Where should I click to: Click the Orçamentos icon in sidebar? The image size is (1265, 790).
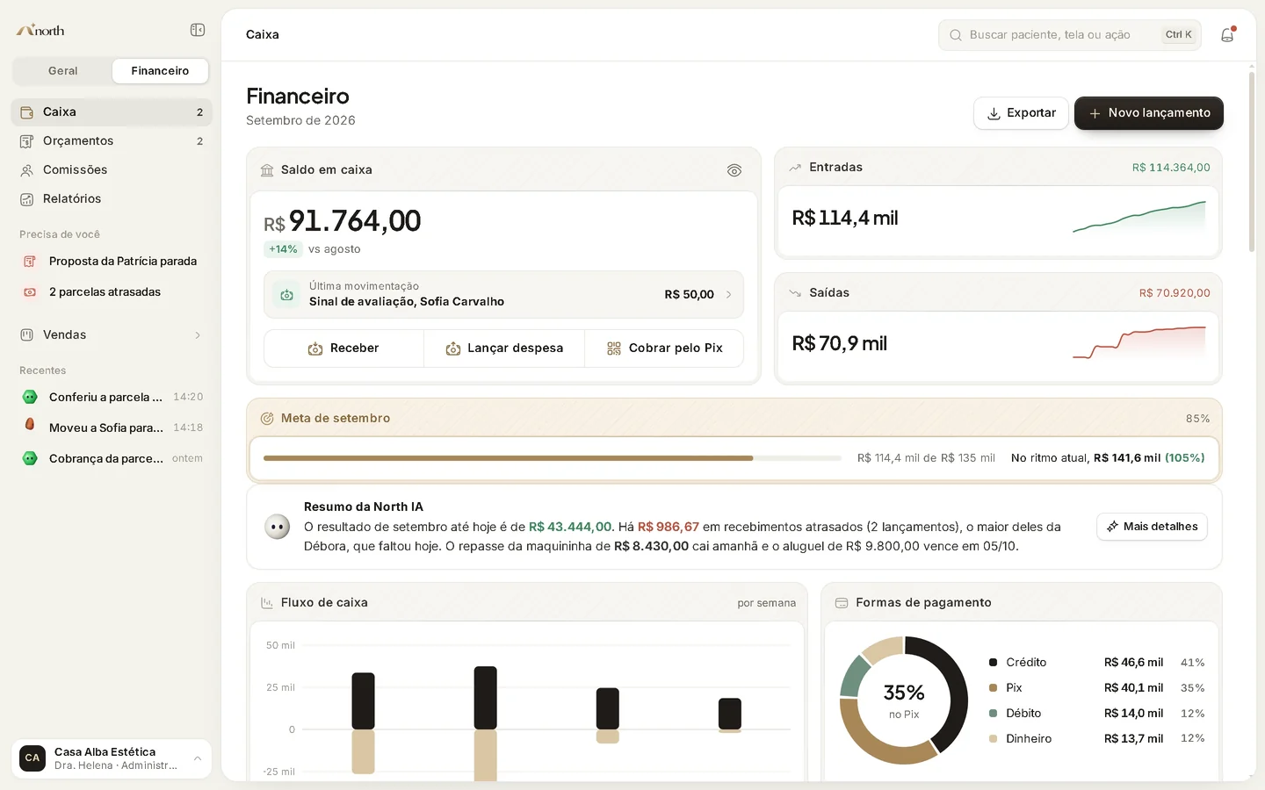(27, 141)
